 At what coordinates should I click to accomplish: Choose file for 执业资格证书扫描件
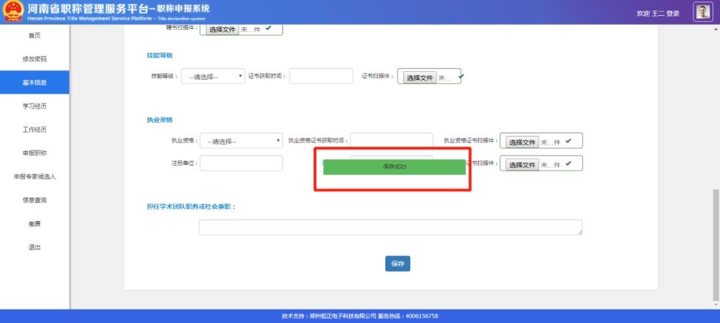coord(522,143)
